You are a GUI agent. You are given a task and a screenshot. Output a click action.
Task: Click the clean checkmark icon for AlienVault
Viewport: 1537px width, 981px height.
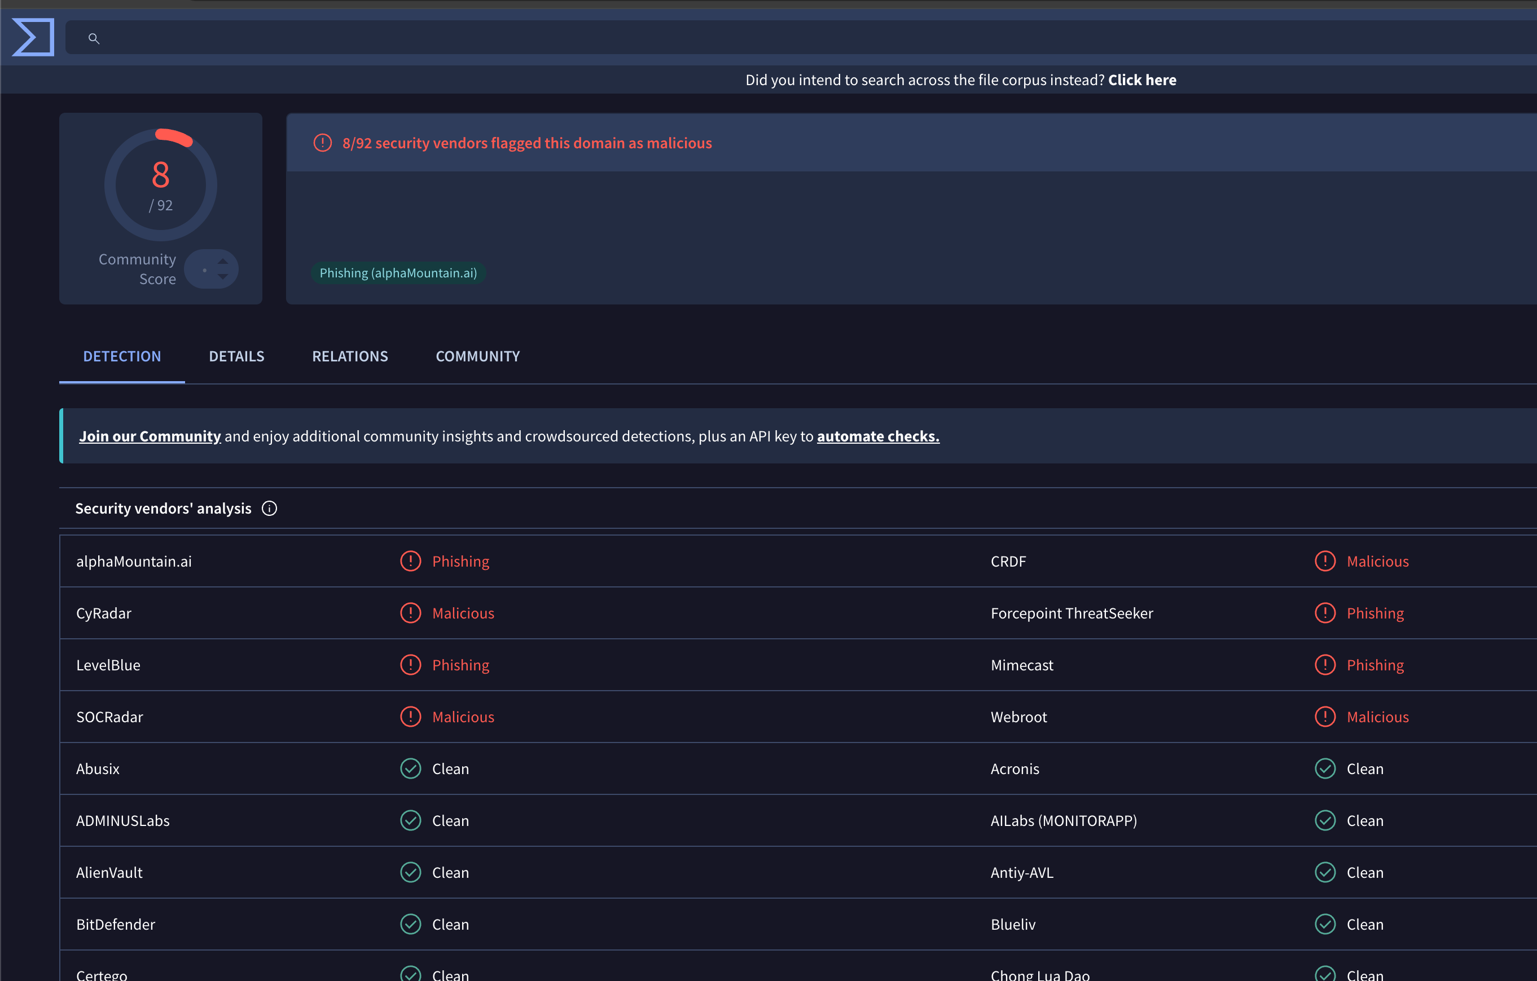pyautogui.click(x=410, y=873)
